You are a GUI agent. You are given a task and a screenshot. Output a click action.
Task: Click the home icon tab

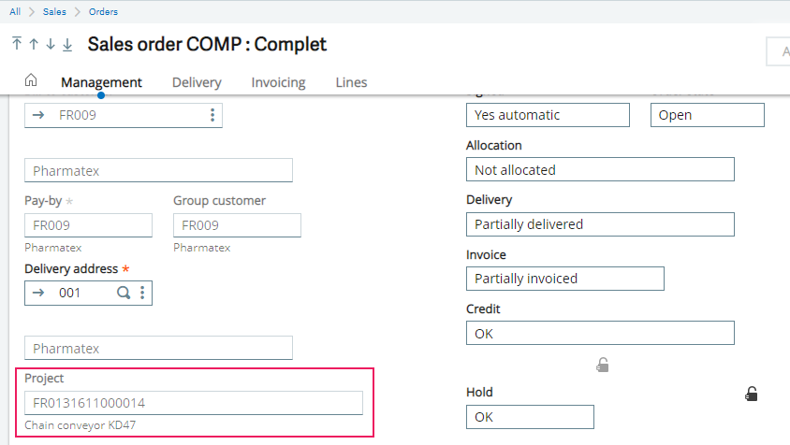coord(31,81)
